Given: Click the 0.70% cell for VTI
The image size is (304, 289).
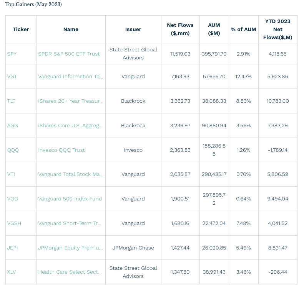Looking at the screenshot, I should (x=244, y=174).
